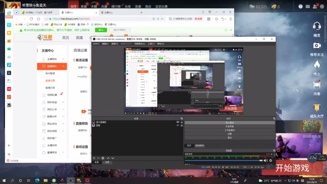Toggle visibility eye of 显示器捕获 source
This screenshot has width=327, height=184.
[x=178, y=122]
